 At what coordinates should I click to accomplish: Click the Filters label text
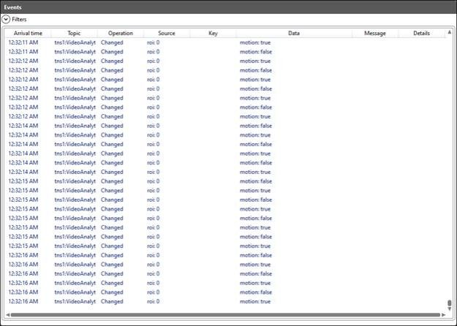coord(19,20)
